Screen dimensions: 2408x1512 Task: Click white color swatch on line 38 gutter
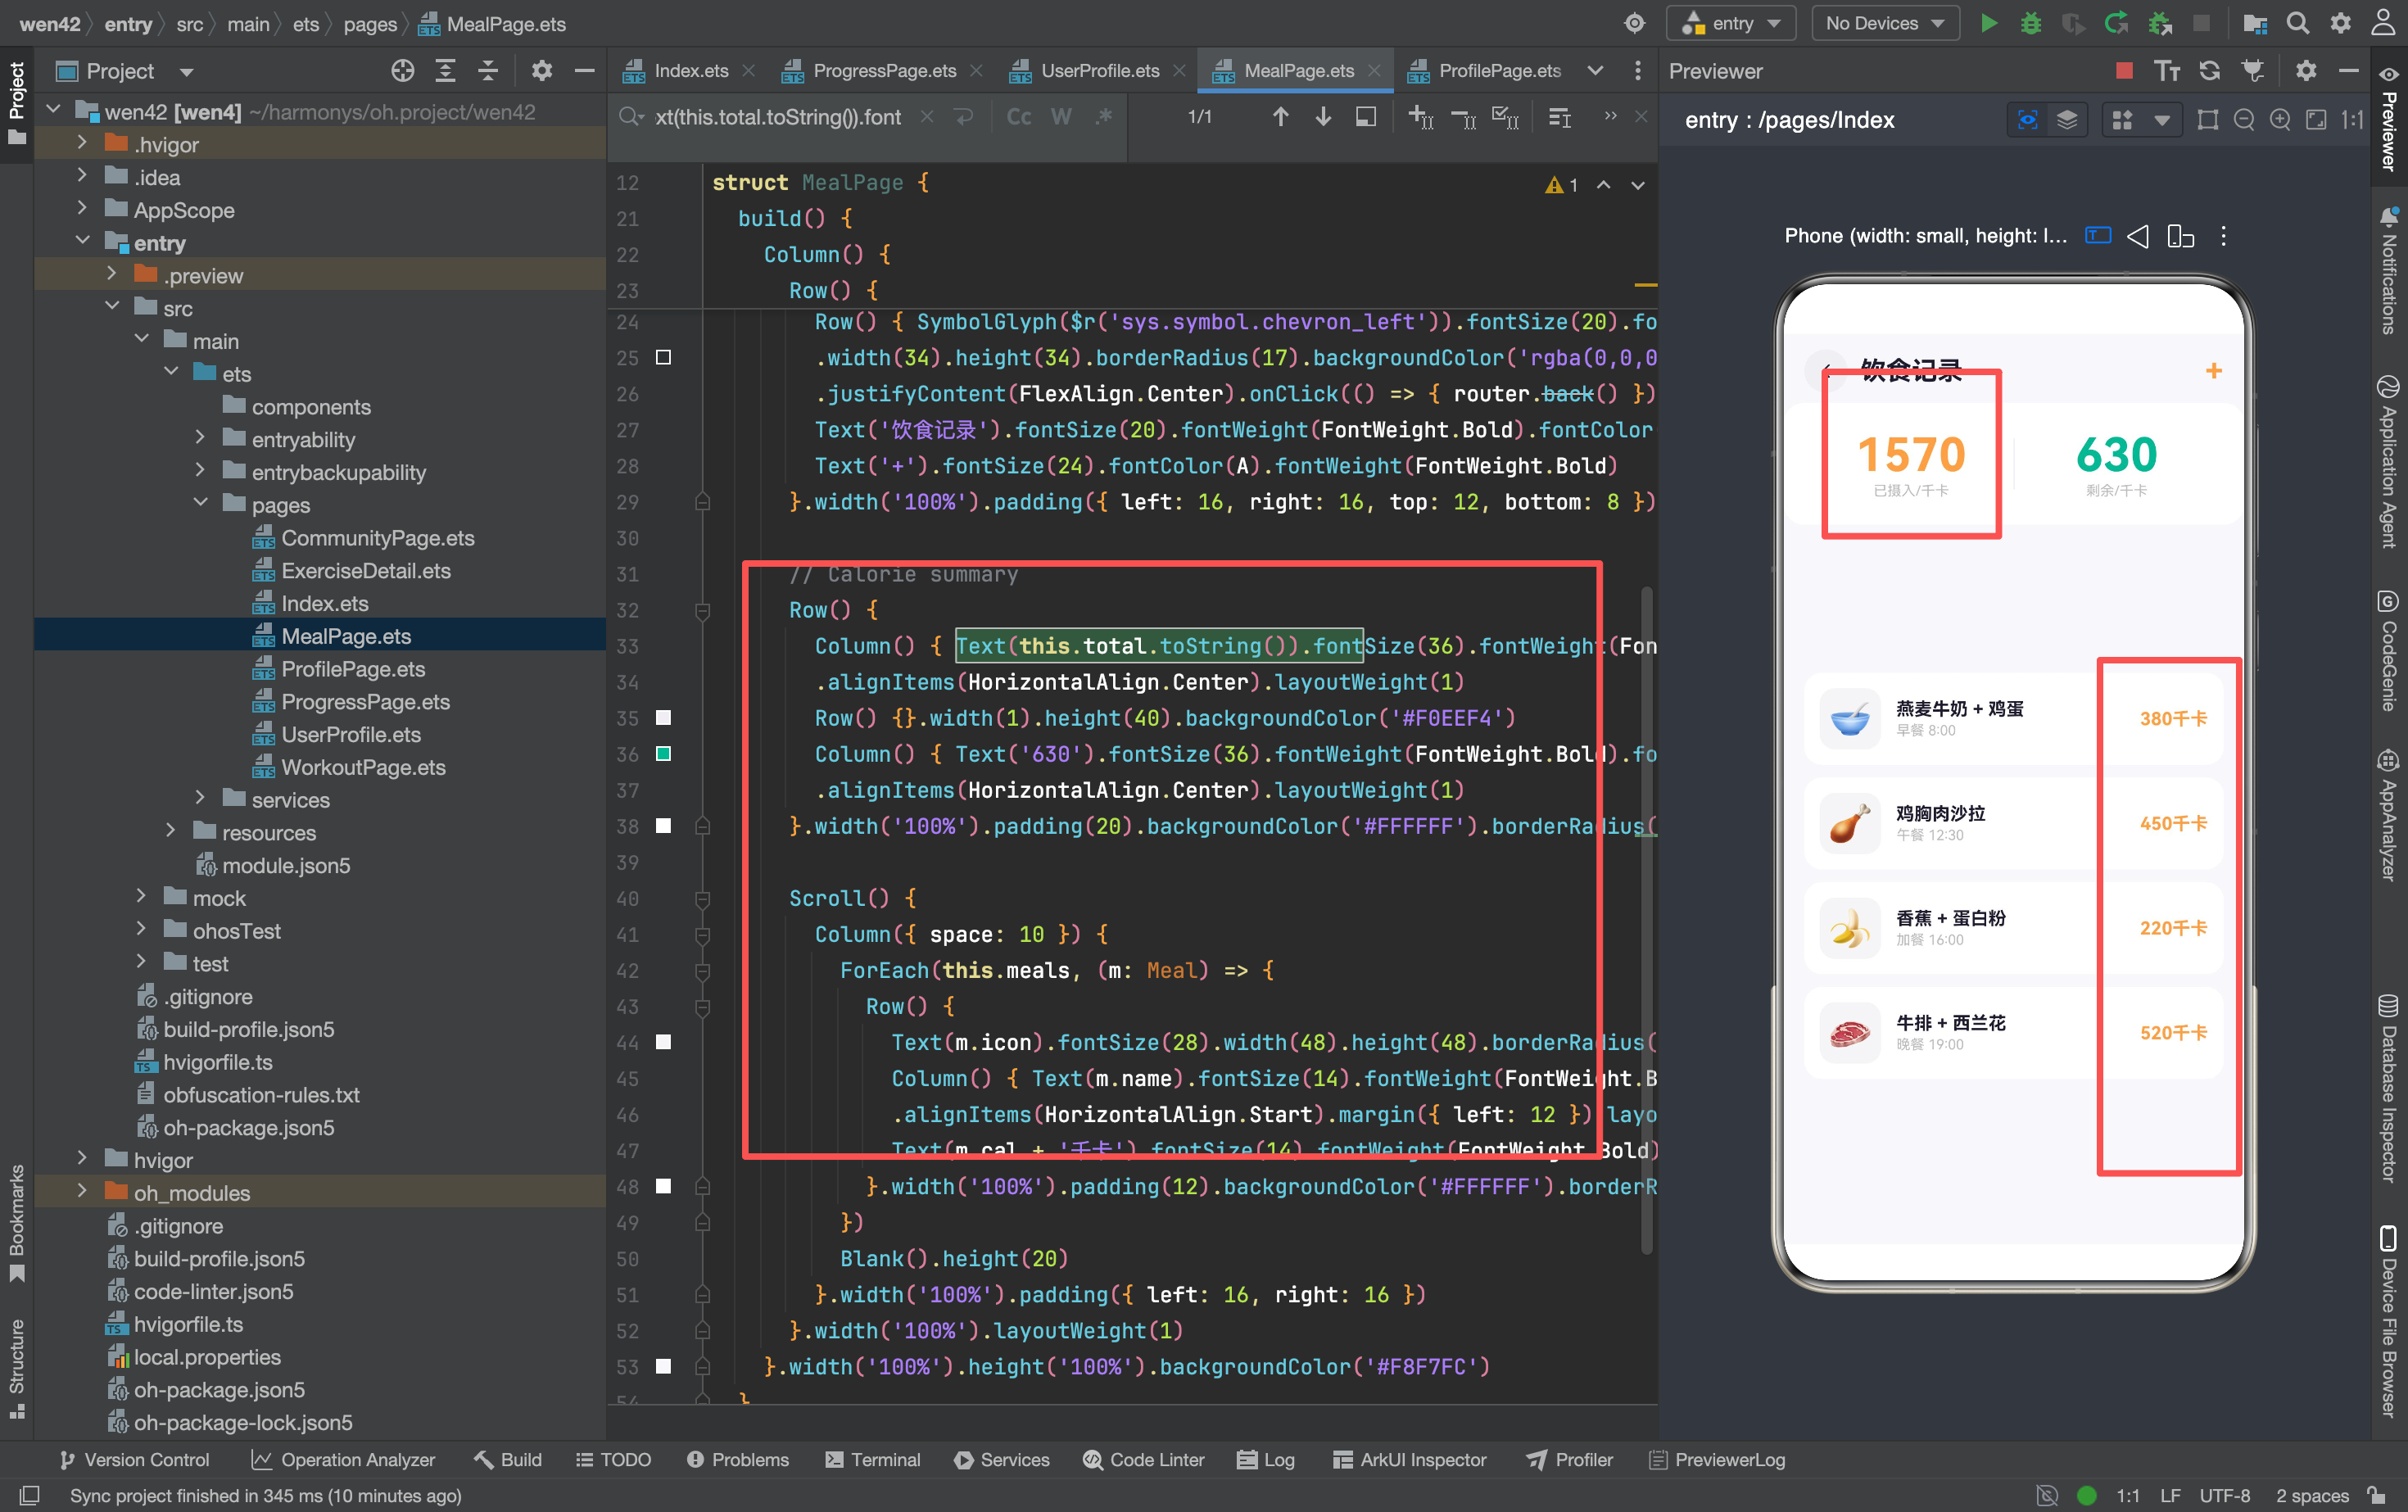[x=663, y=826]
